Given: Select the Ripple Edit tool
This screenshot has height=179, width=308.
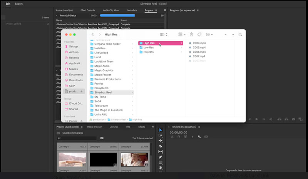Looking at the screenshot, I should (161, 141).
